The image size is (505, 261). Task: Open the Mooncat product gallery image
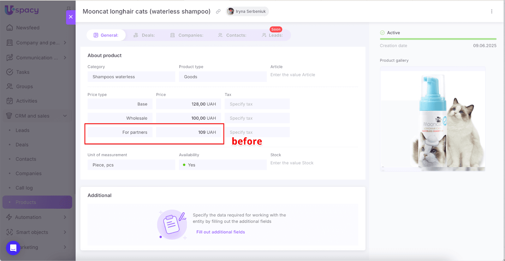tap(432, 120)
